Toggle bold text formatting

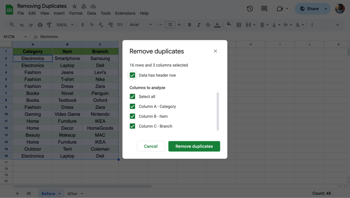click(x=189, y=25)
